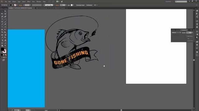
Task: Open the Layers panel icon in dock
Action: (x=197, y=52)
